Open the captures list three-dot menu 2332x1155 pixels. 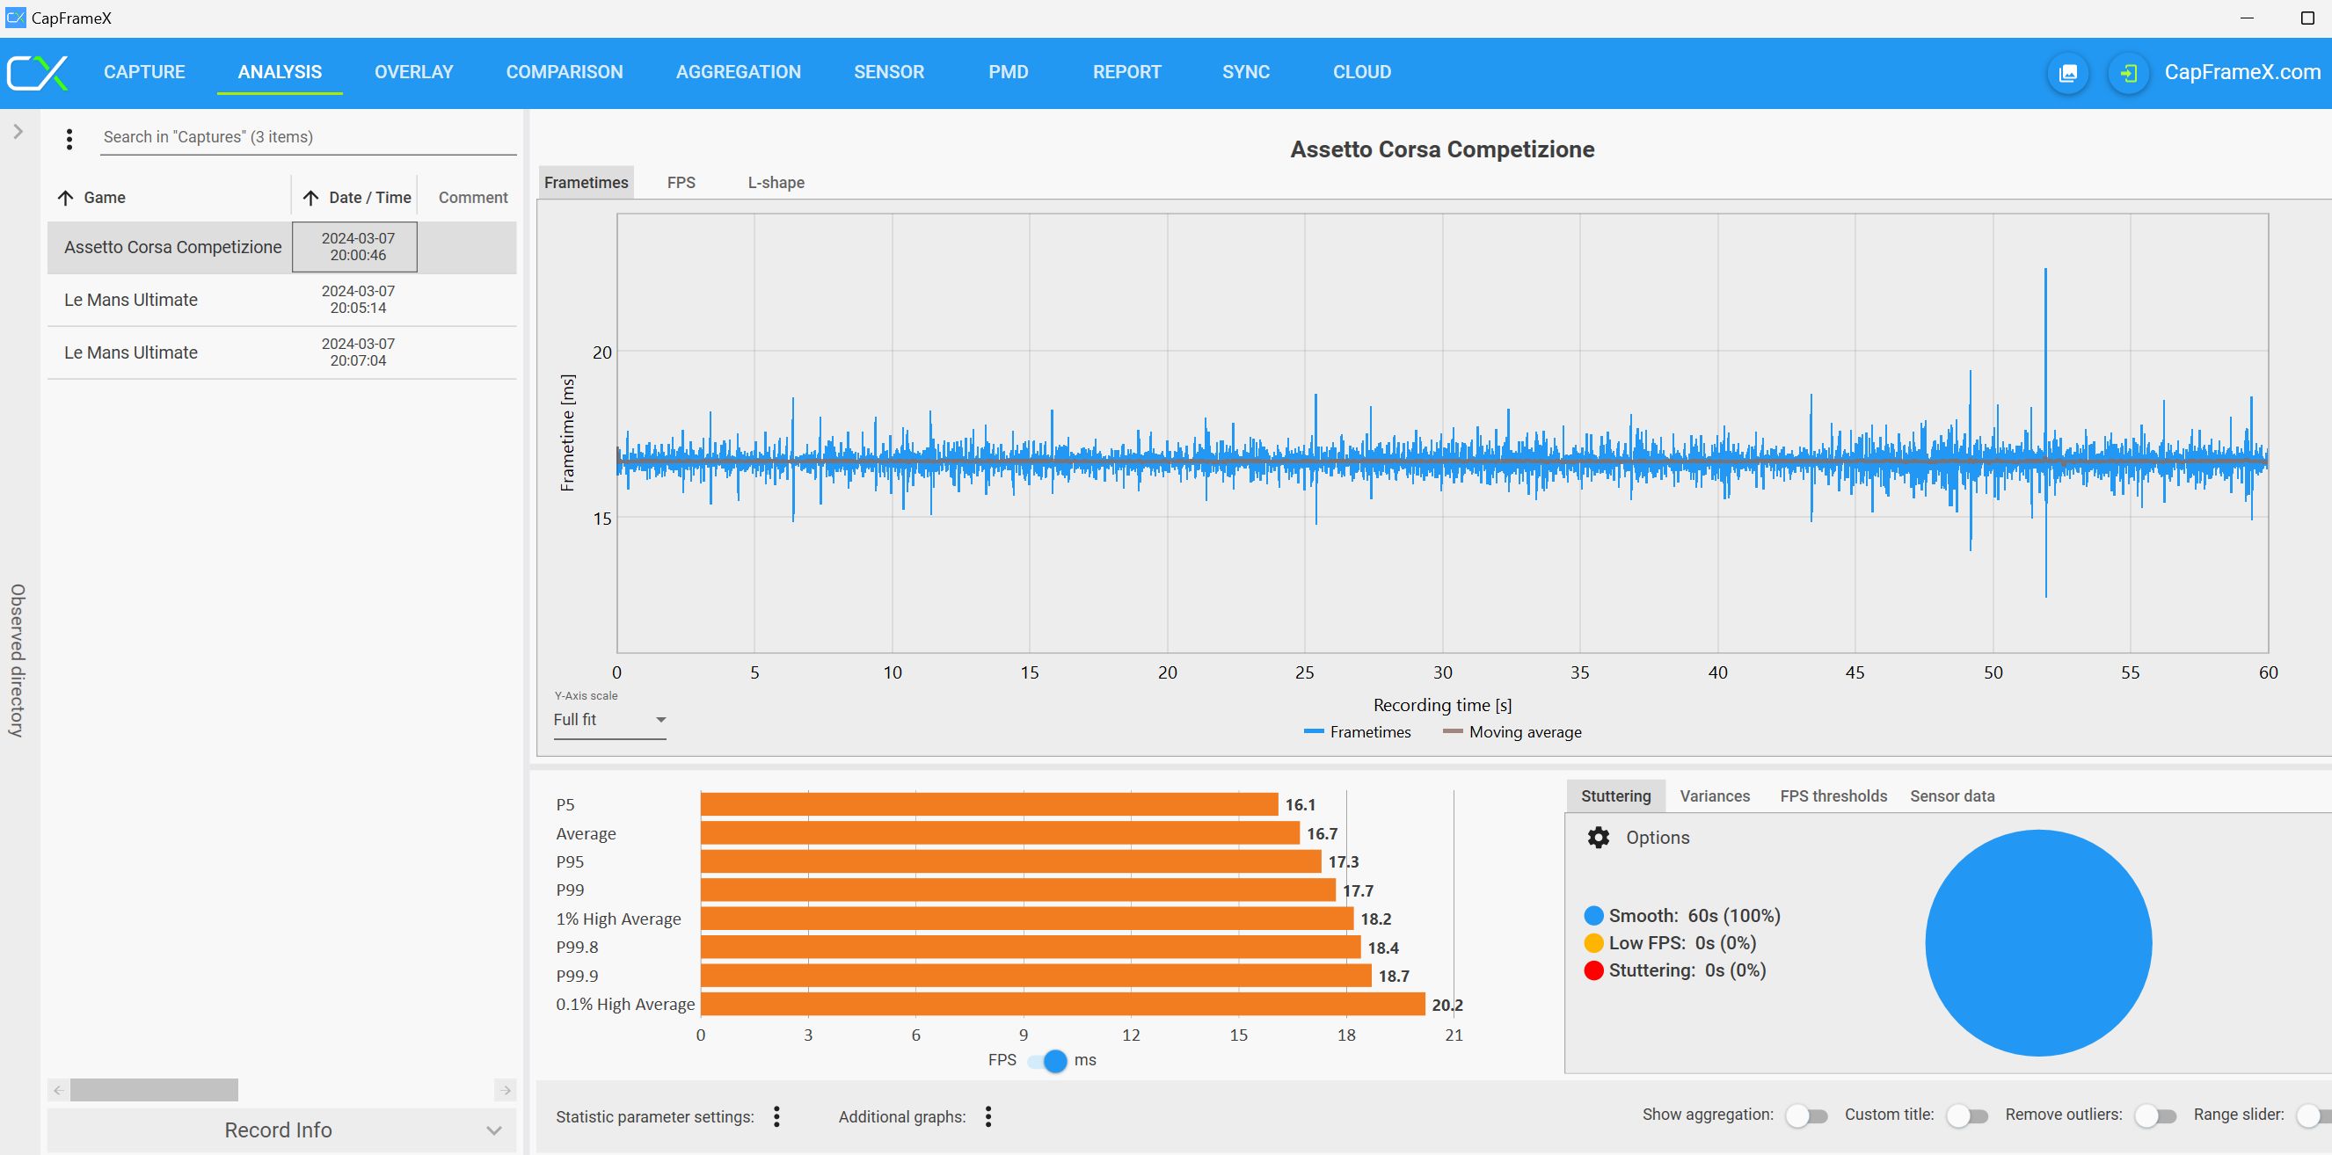[x=69, y=139]
